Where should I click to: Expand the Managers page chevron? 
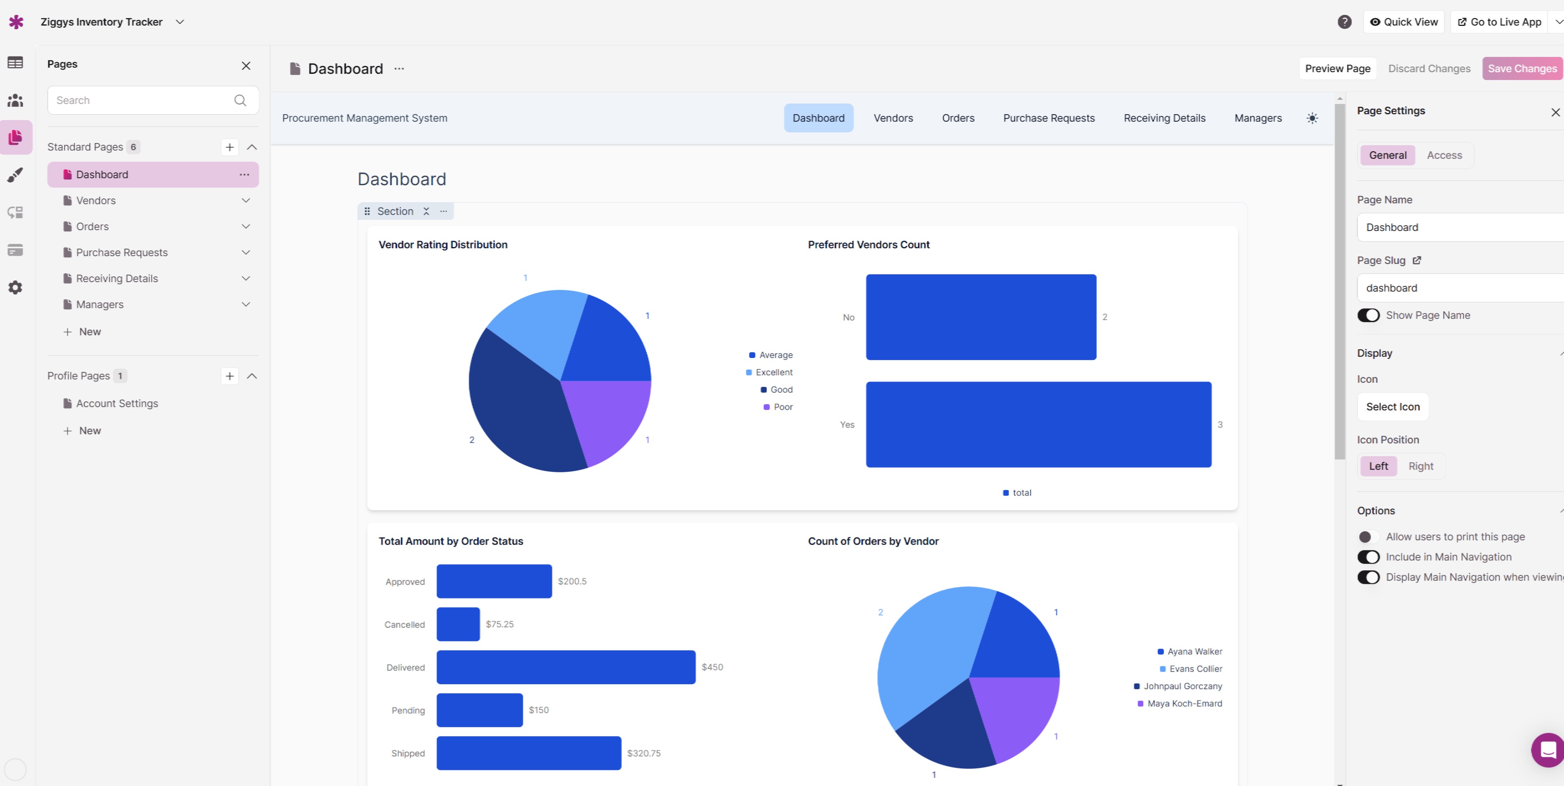246,305
